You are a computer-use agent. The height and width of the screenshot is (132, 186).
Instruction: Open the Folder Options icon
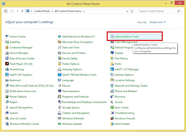(59, 64)
